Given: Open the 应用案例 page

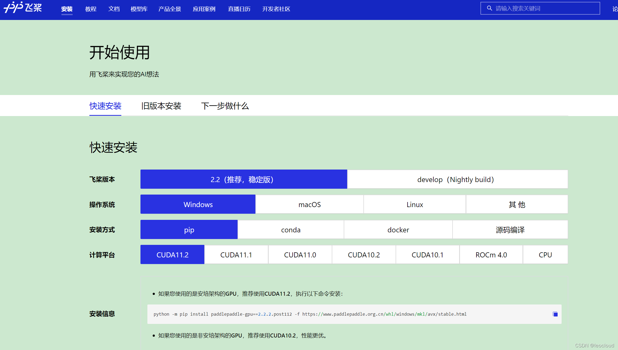Looking at the screenshot, I should point(204,9).
